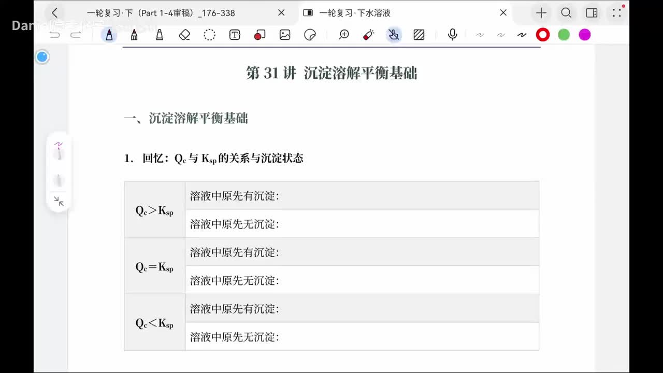Select the ballpoint pen tool
Viewport: 663px width, 373px height.
(134, 35)
